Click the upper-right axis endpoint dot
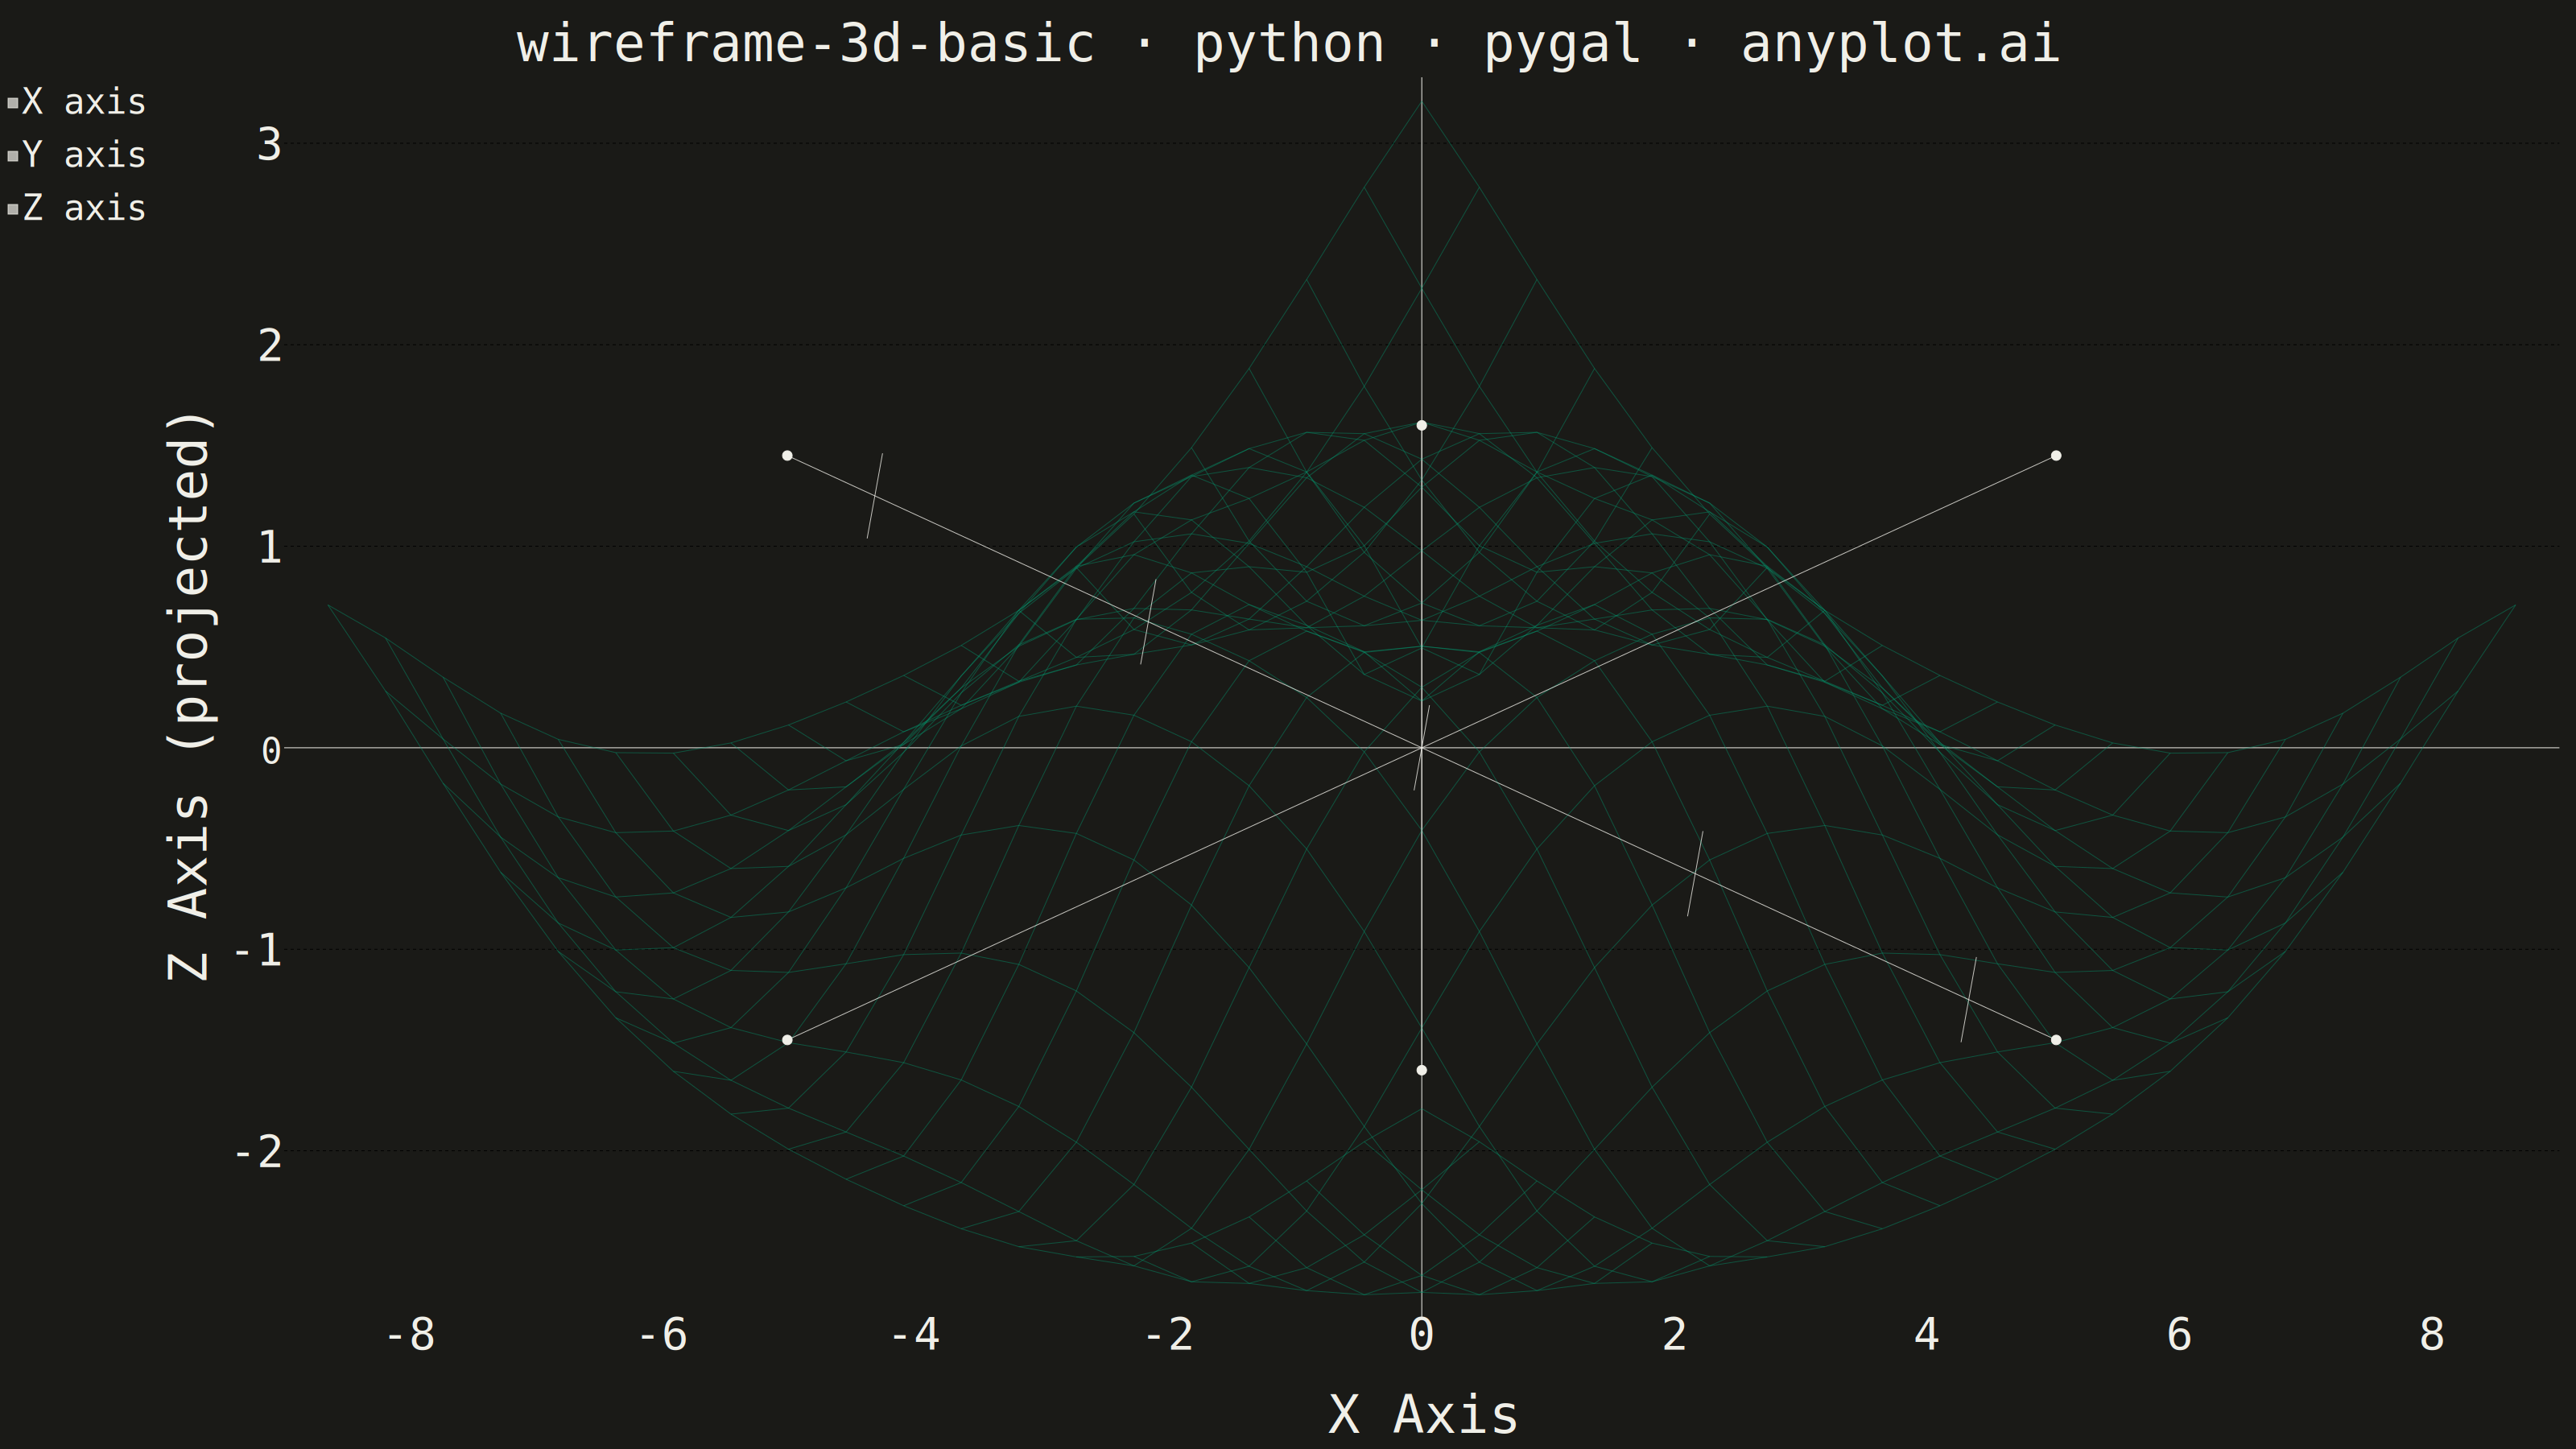The width and height of the screenshot is (2576, 1449). click(2056, 455)
